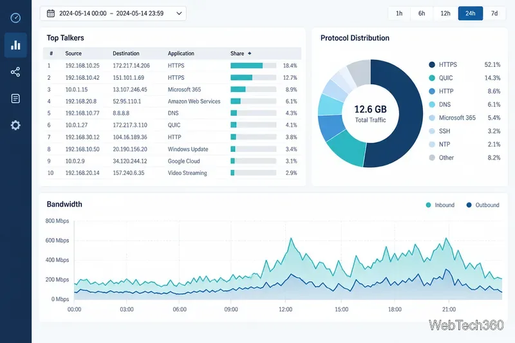Expand the date range dropdown chevron
Image resolution: width=515 pixels, height=343 pixels.
click(x=179, y=14)
